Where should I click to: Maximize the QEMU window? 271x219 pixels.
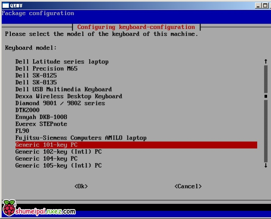point(265,6)
